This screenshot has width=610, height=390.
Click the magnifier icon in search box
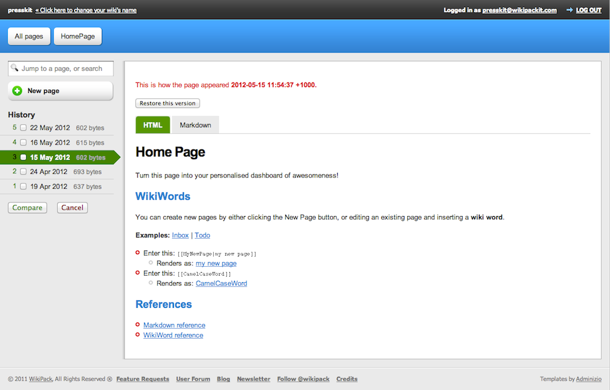(15, 68)
